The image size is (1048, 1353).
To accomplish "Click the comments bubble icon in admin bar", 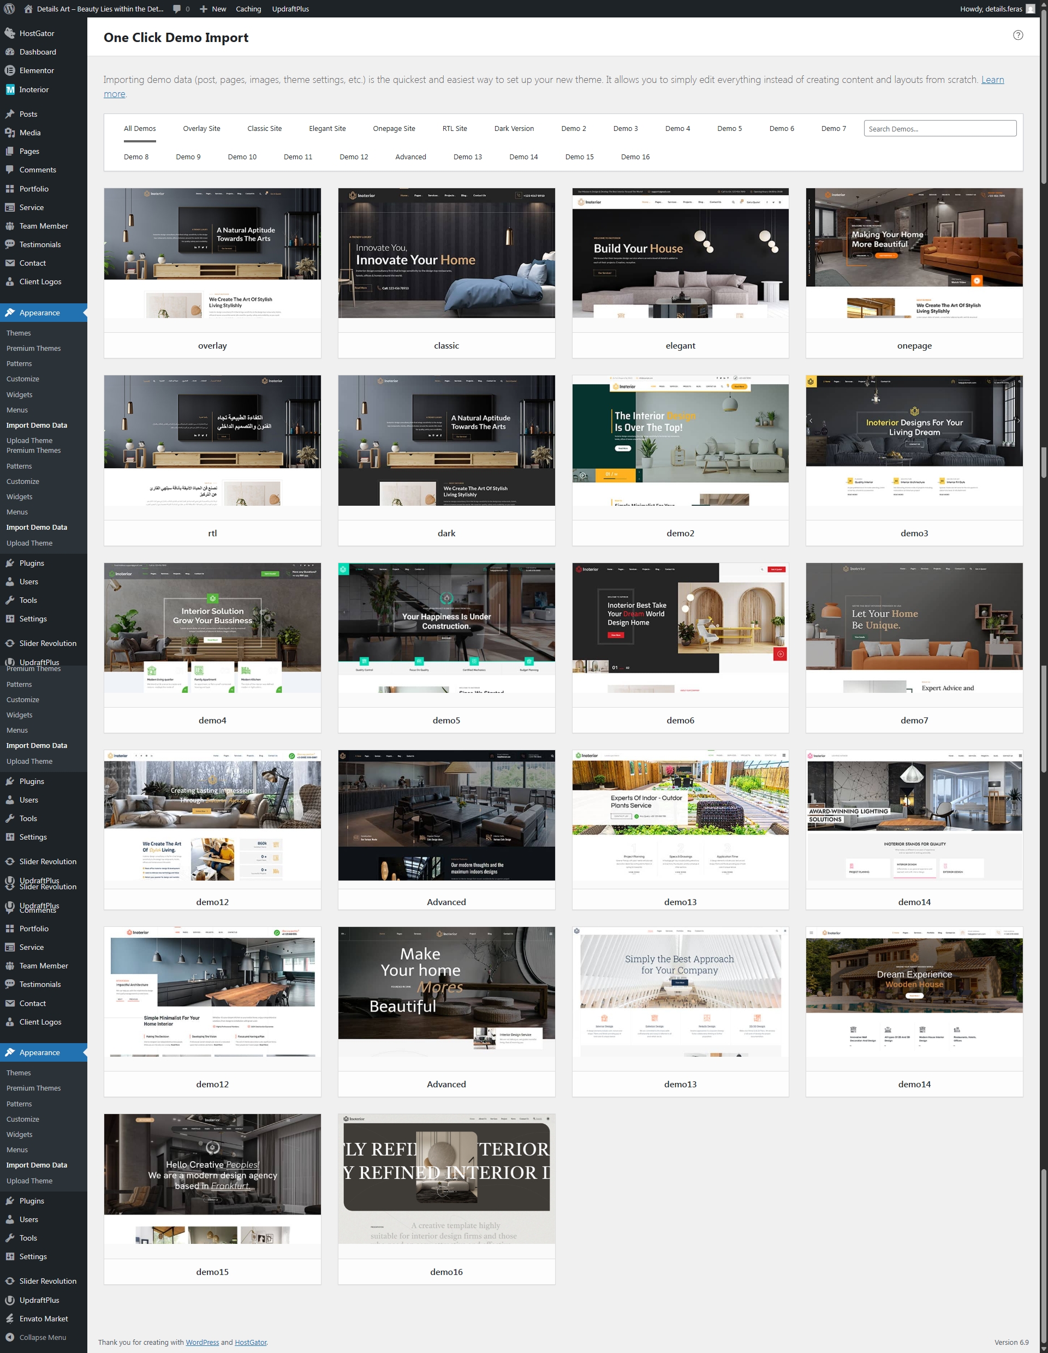I will point(178,9).
